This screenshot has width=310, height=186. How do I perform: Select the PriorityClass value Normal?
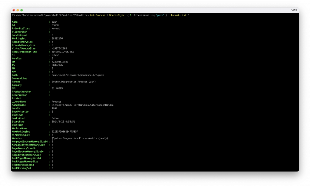56,29
